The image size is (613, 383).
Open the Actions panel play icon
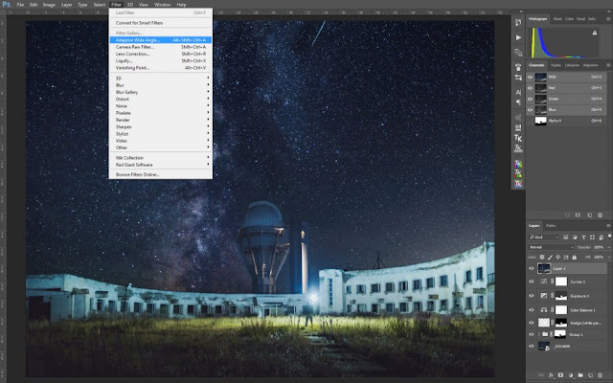pyautogui.click(x=518, y=37)
